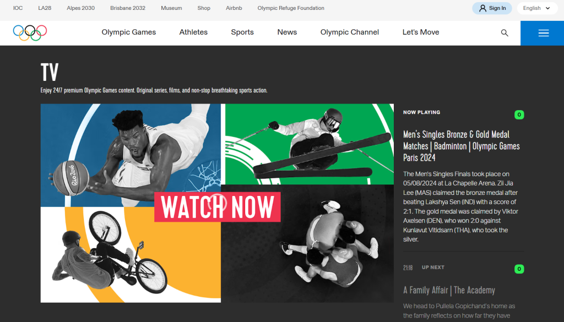Open the LA28 link

tap(45, 8)
